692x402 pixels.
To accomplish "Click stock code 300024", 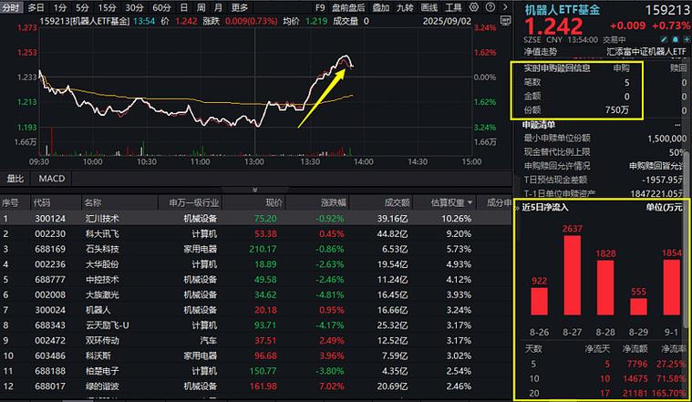I will (x=50, y=310).
